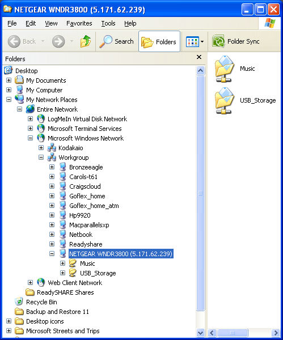Click folder tree scroll up arrow

tap(200, 70)
